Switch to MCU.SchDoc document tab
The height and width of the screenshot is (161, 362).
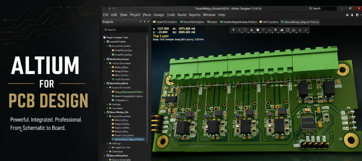pyautogui.click(x=269, y=22)
